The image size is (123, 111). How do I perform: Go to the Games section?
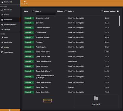click(x=7, y=15)
